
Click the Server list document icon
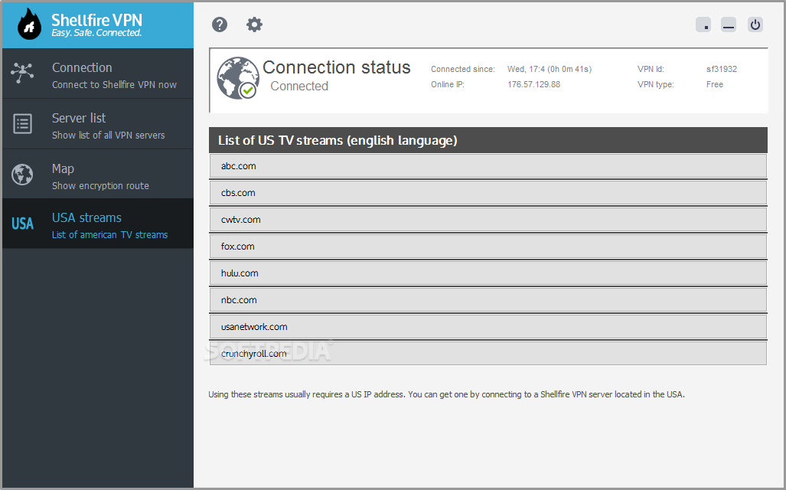[22, 124]
